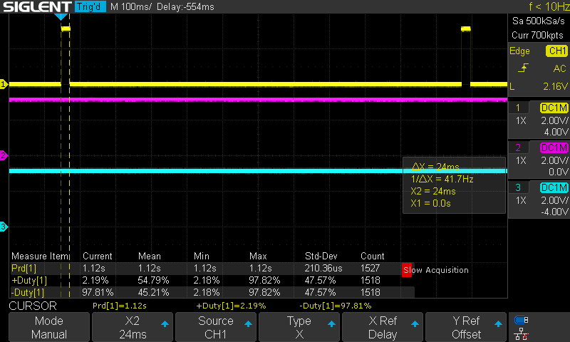The image size is (570, 342).
Task: Click the X2 = 24ms cursor readout
Action: [433, 191]
